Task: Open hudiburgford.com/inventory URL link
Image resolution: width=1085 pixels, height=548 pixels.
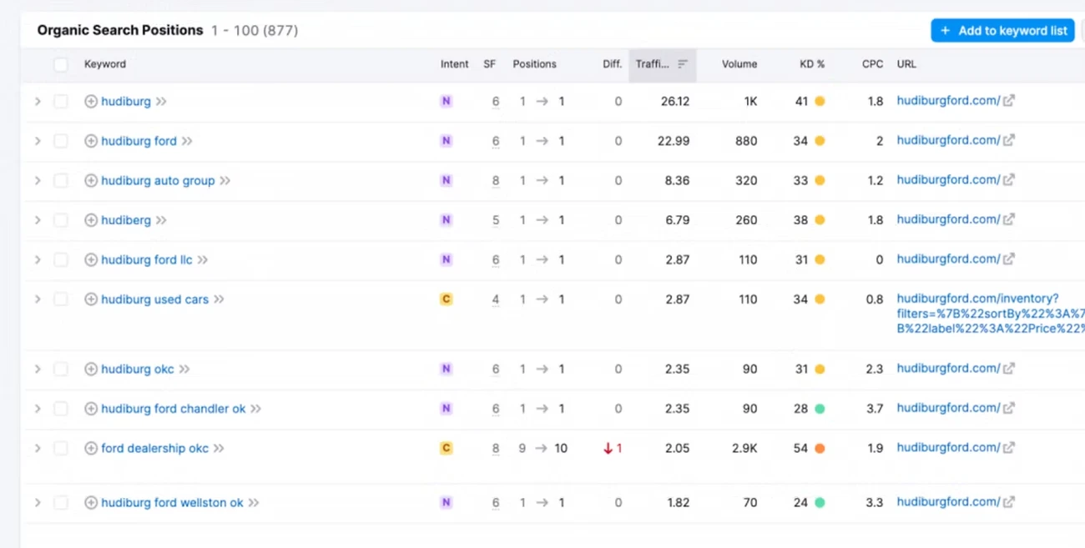Action: (991, 314)
